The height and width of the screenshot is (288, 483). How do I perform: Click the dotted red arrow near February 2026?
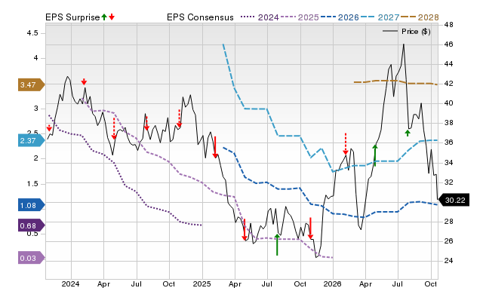[x=346, y=144]
